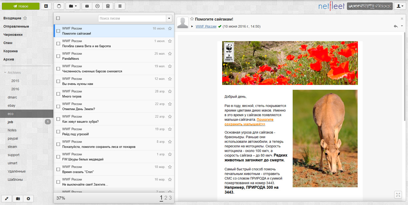Check the Погибла самка Вита message checkbox

[58, 43]
